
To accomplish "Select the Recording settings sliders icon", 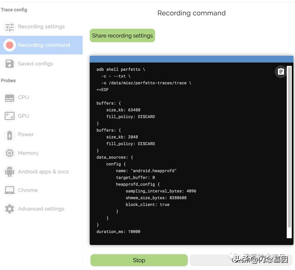I will pyautogui.click(x=10, y=26).
